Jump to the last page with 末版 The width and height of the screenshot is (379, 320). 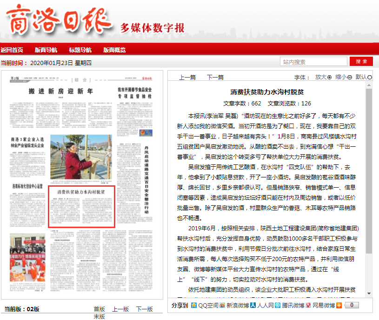coord(100,316)
